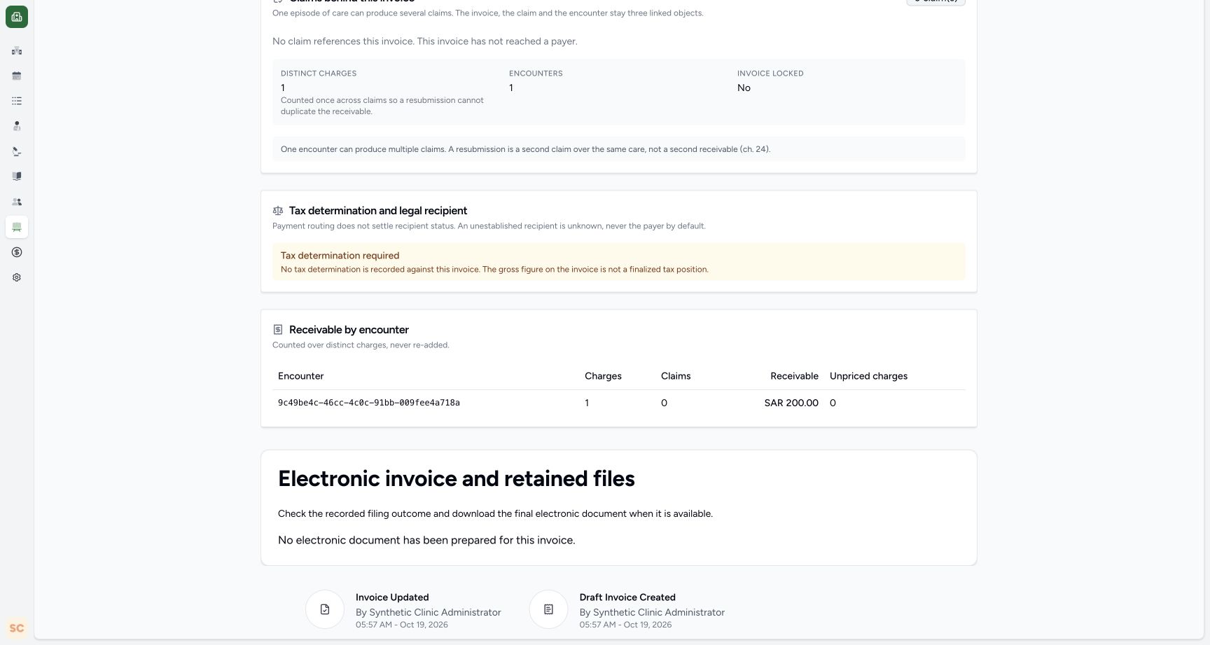Click the Receivable amount SAR 200.00
The image size is (1210, 645).
pyautogui.click(x=791, y=403)
